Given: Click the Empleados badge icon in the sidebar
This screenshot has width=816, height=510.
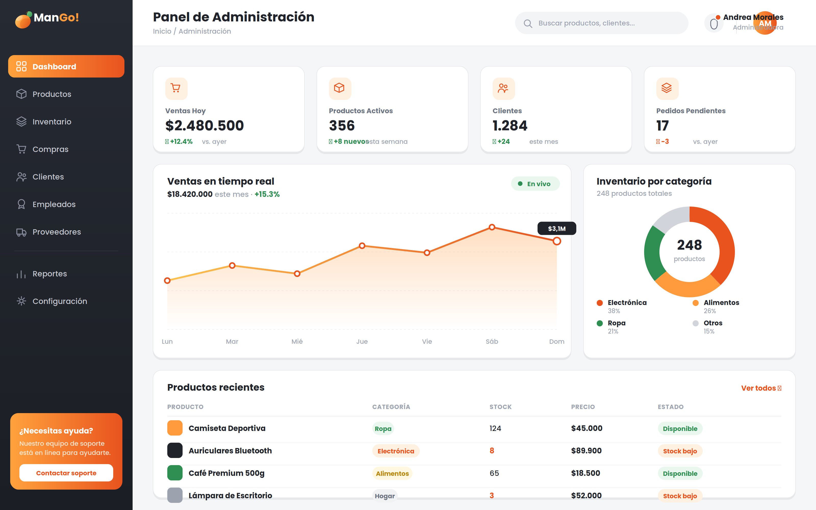Looking at the screenshot, I should [21, 205].
